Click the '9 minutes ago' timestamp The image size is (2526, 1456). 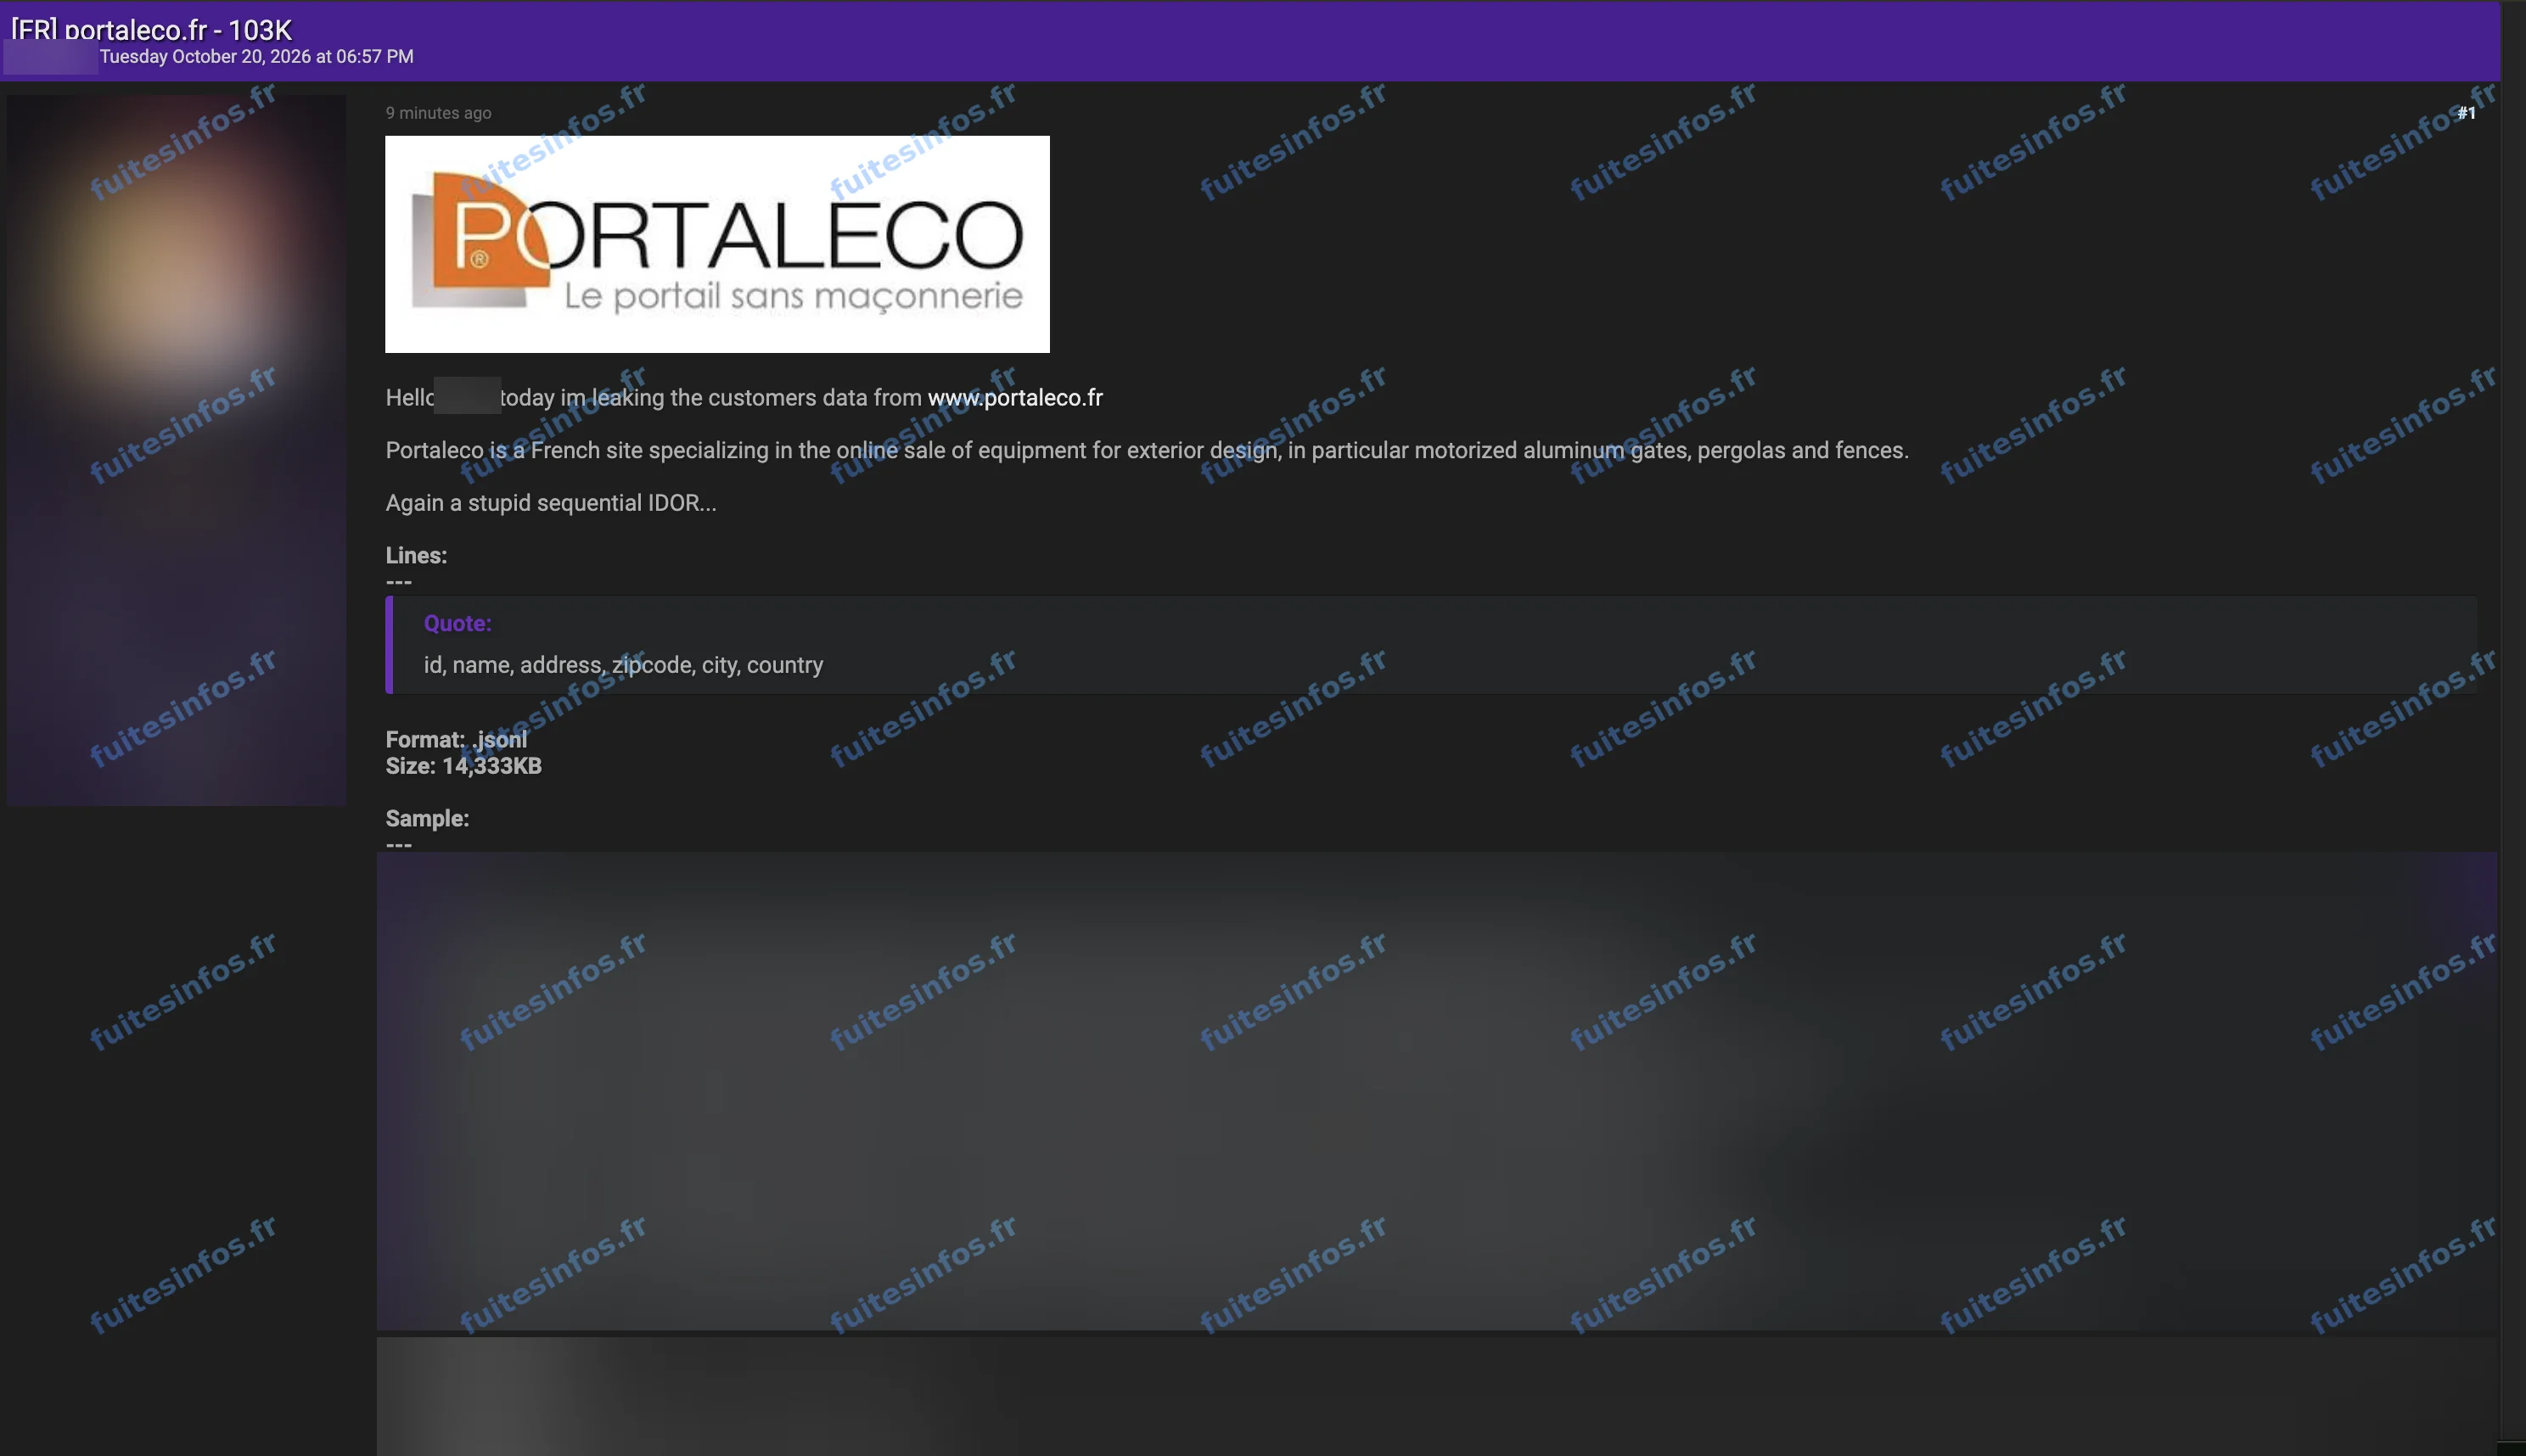pyautogui.click(x=438, y=113)
